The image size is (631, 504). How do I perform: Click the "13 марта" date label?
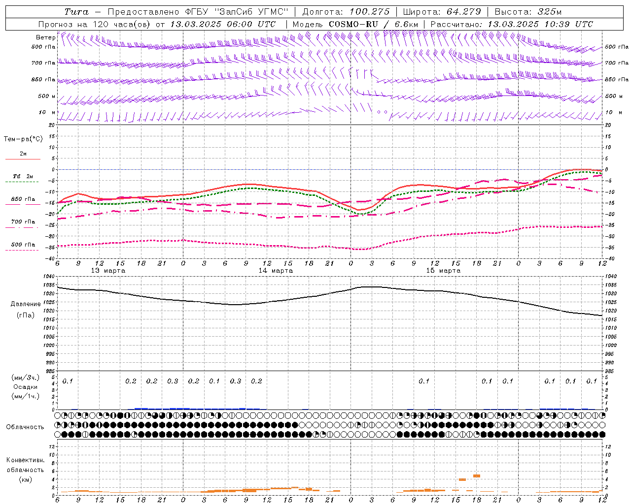(108, 270)
